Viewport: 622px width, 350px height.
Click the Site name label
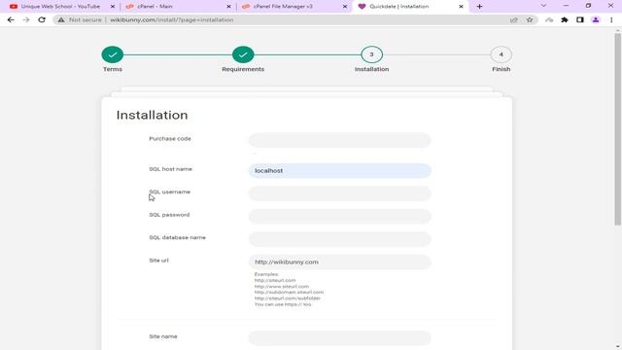[163, 336]
